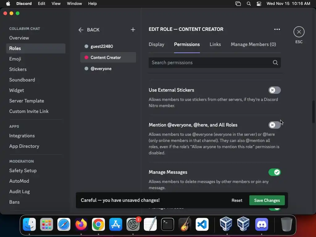Open the Manage Members (0) tab

tap(253, 44)
